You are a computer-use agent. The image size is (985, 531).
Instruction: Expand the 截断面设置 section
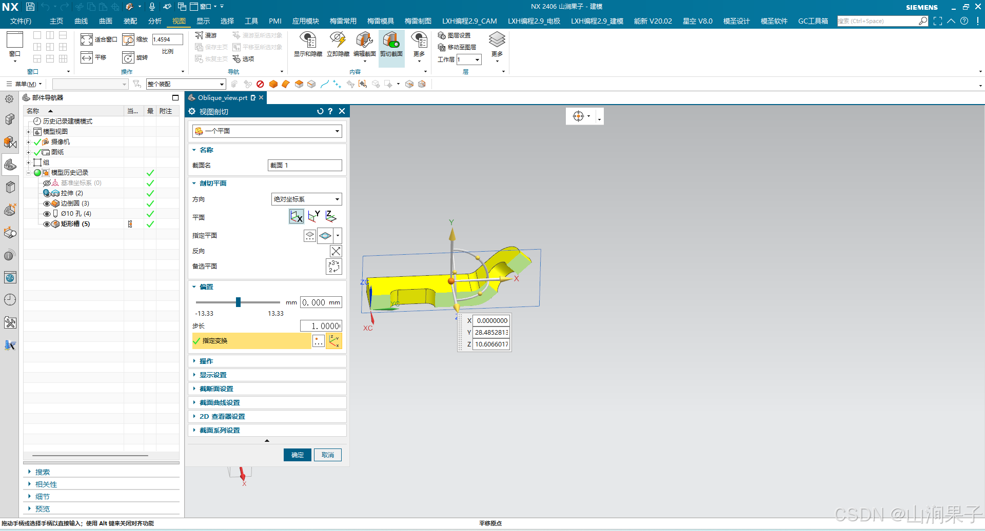pos(216,389)
